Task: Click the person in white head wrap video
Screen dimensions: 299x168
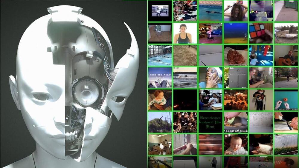Action: coord(210,77)
